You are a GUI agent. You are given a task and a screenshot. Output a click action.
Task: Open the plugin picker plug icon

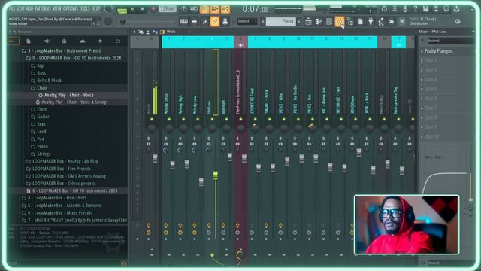(371, 22)
